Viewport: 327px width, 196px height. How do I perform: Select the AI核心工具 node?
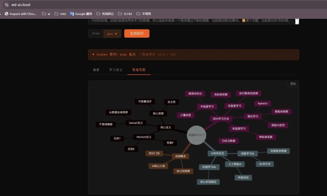(x=158, y=166)
